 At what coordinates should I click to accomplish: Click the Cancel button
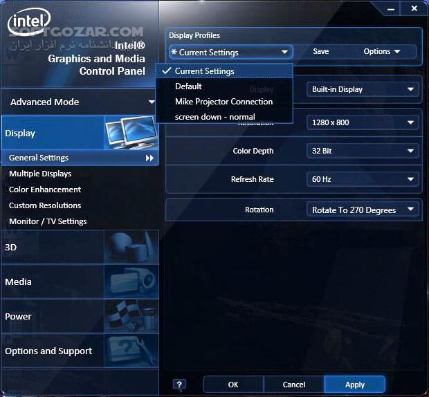coord(294,385)
